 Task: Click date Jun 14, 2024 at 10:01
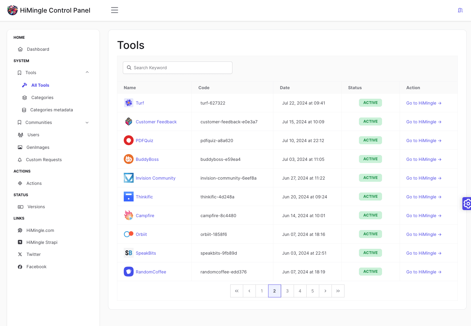pyautogui.click(x=304, y=216)
